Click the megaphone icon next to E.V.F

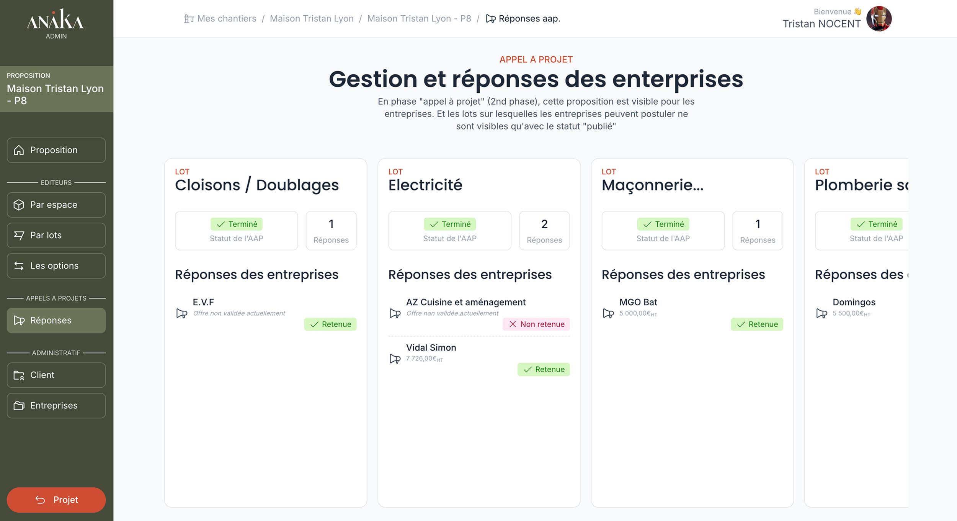click(182, 313)
